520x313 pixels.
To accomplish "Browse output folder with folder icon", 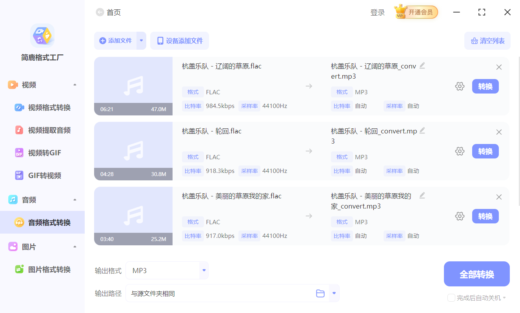I will [320, 293].
